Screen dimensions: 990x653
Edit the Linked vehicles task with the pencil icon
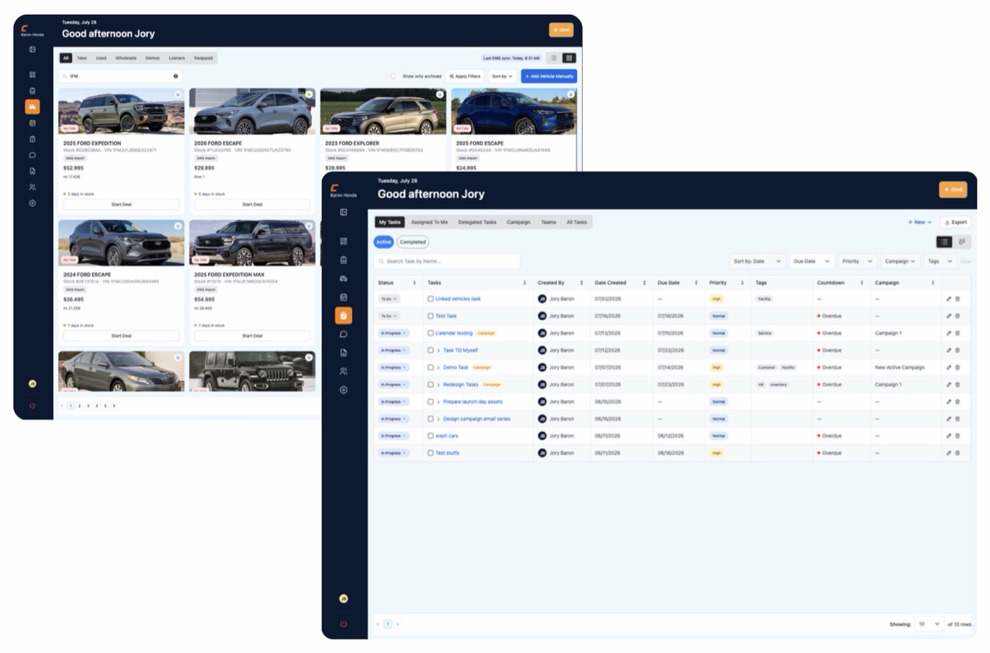[948, 299]
